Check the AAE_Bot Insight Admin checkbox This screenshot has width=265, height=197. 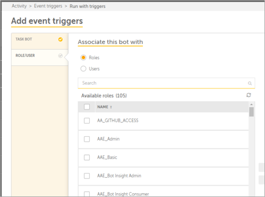point(87,176)
